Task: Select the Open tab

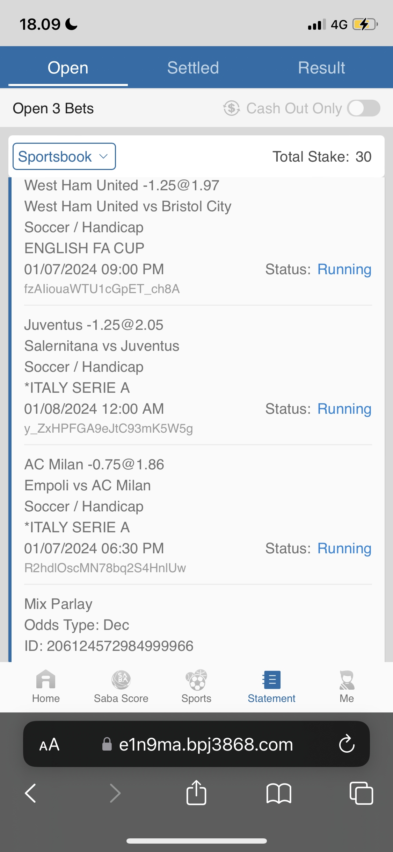Action: click(68, 68)
